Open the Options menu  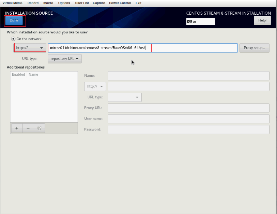pyautogui.click(x=64, y=3)
